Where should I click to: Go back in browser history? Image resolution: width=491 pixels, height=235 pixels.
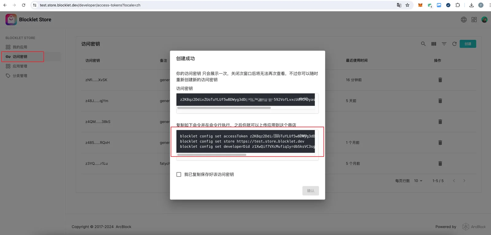5,5
